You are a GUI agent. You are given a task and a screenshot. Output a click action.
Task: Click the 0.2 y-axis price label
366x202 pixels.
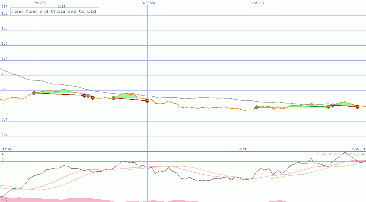pos(4,135)
